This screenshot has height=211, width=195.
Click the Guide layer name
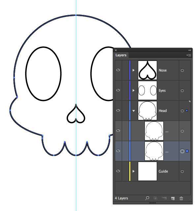tap(163, 171)
